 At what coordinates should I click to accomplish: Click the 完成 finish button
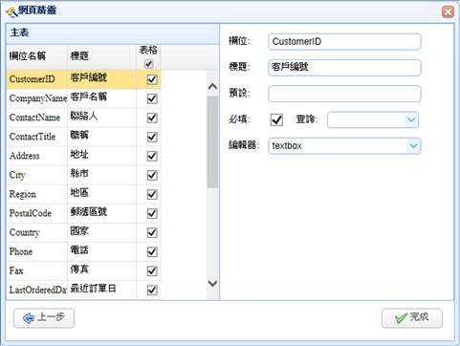tap(412, 318)
